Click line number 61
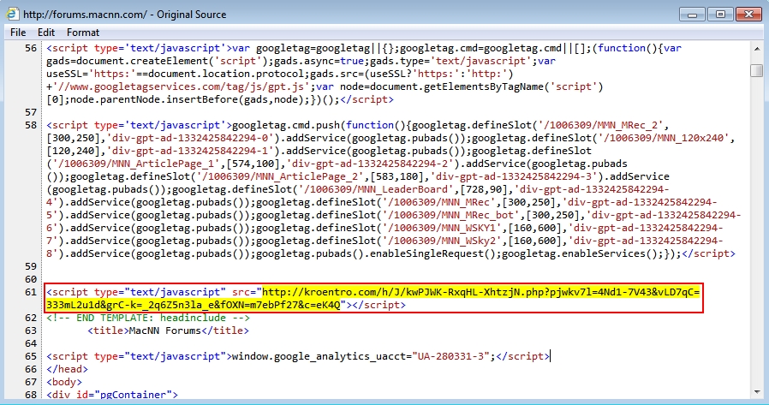The image size is (769, 405). pyautogui.click(x=31, y=292)
